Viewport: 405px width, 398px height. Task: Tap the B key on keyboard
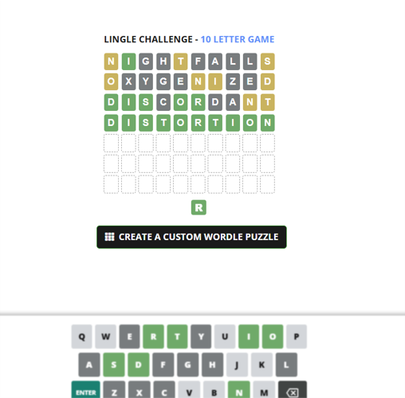tap(214, 390)
